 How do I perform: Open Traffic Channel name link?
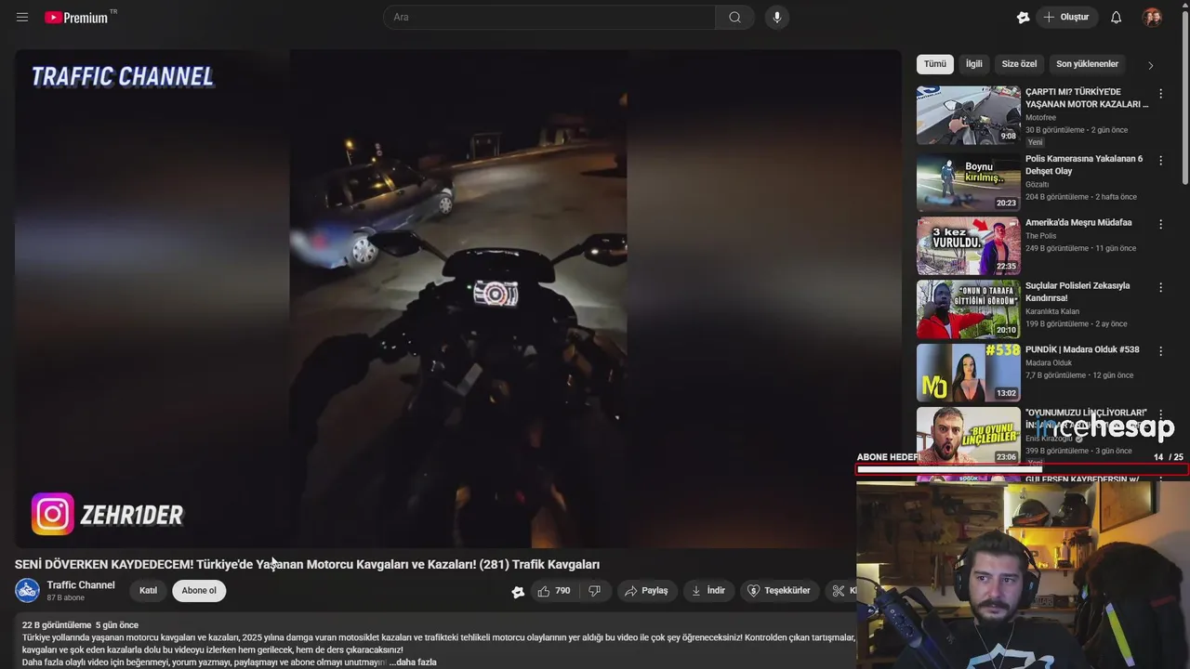pos(81,584)
